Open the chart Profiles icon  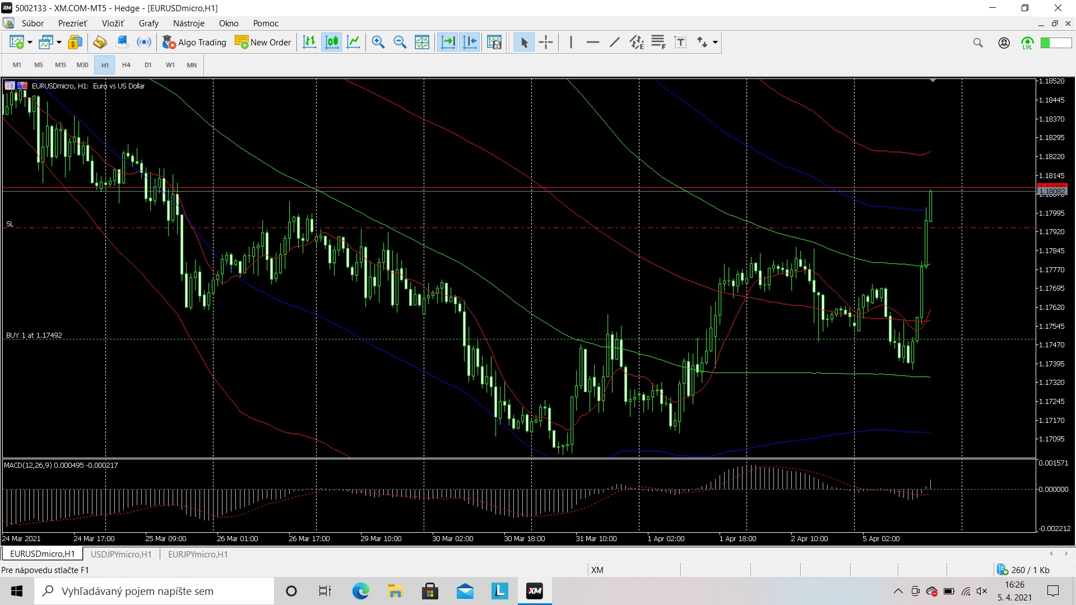(x=46, y=42)
